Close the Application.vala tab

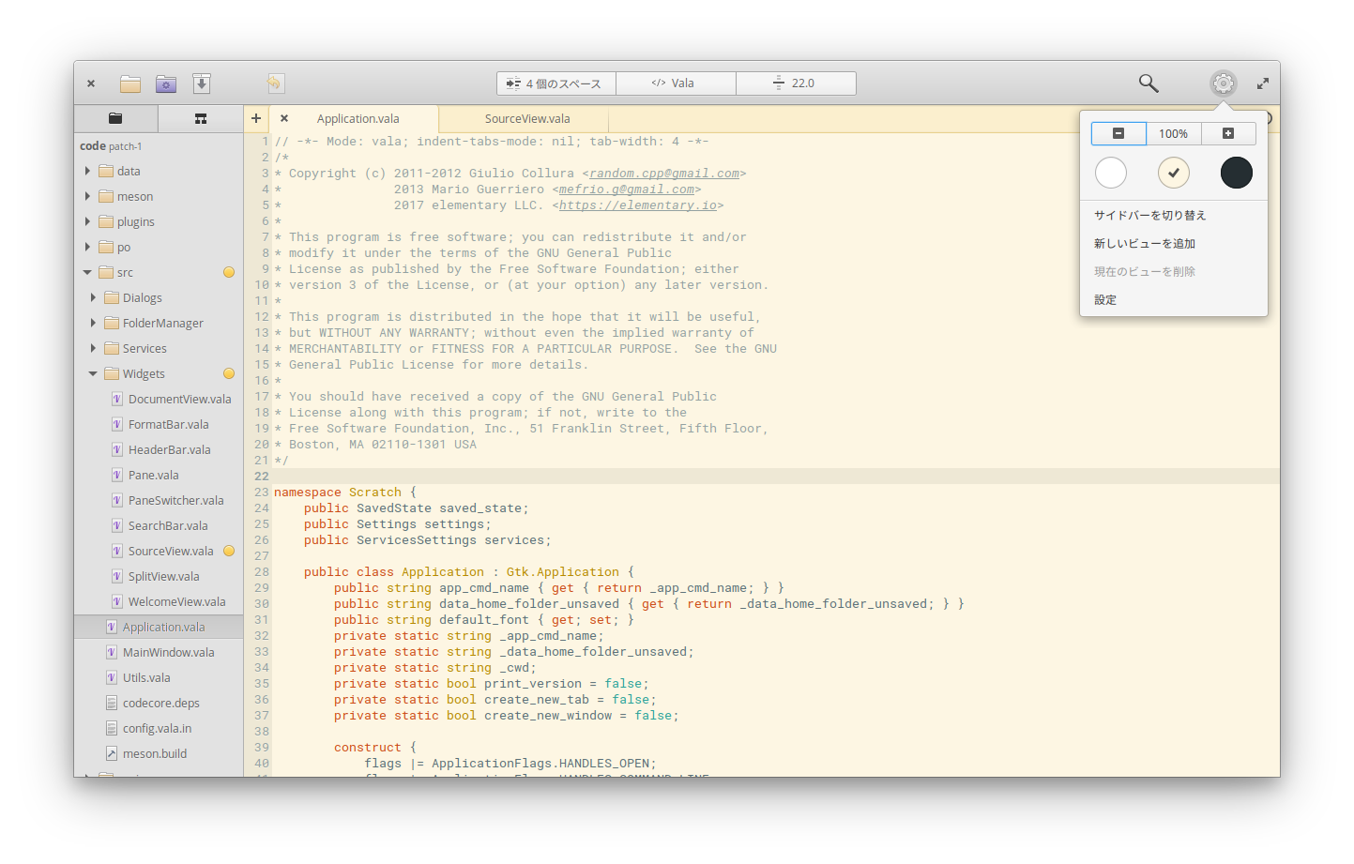[284, 118]
